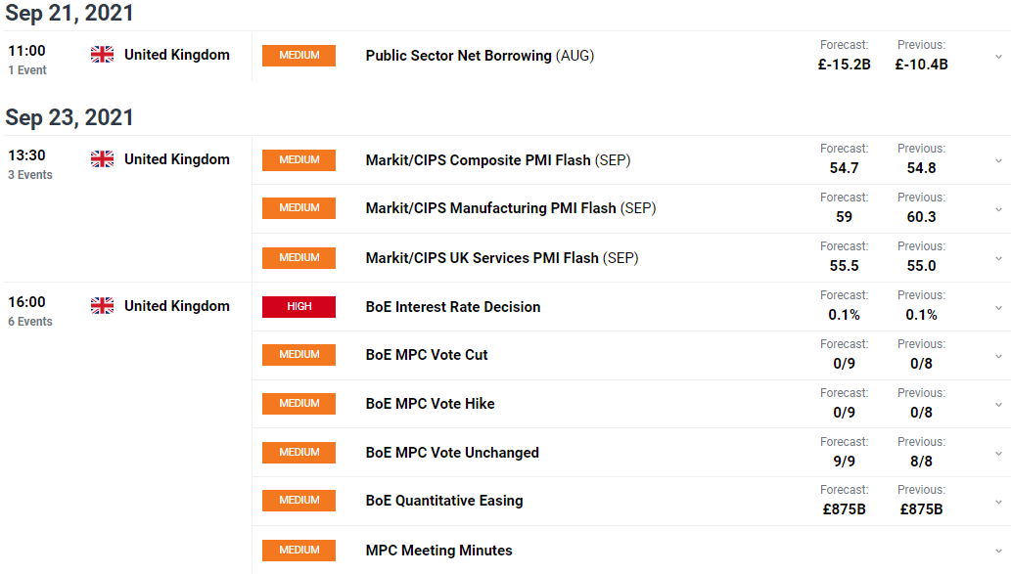Open Markit/CIPS UK Services PMI Flash event
Viewport: 1011px width, 574px height.
(x=502, y=258)
